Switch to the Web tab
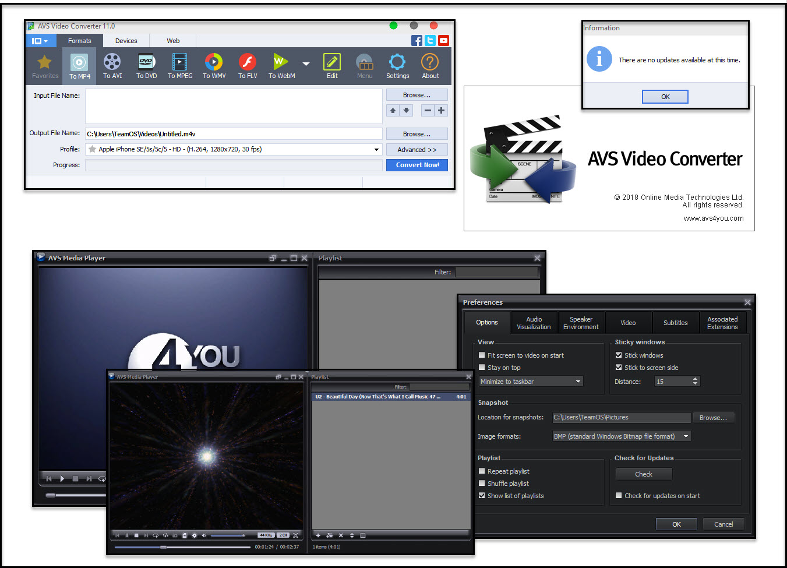The width and height of the screenshot is (787, 568). tap(173, 41)
